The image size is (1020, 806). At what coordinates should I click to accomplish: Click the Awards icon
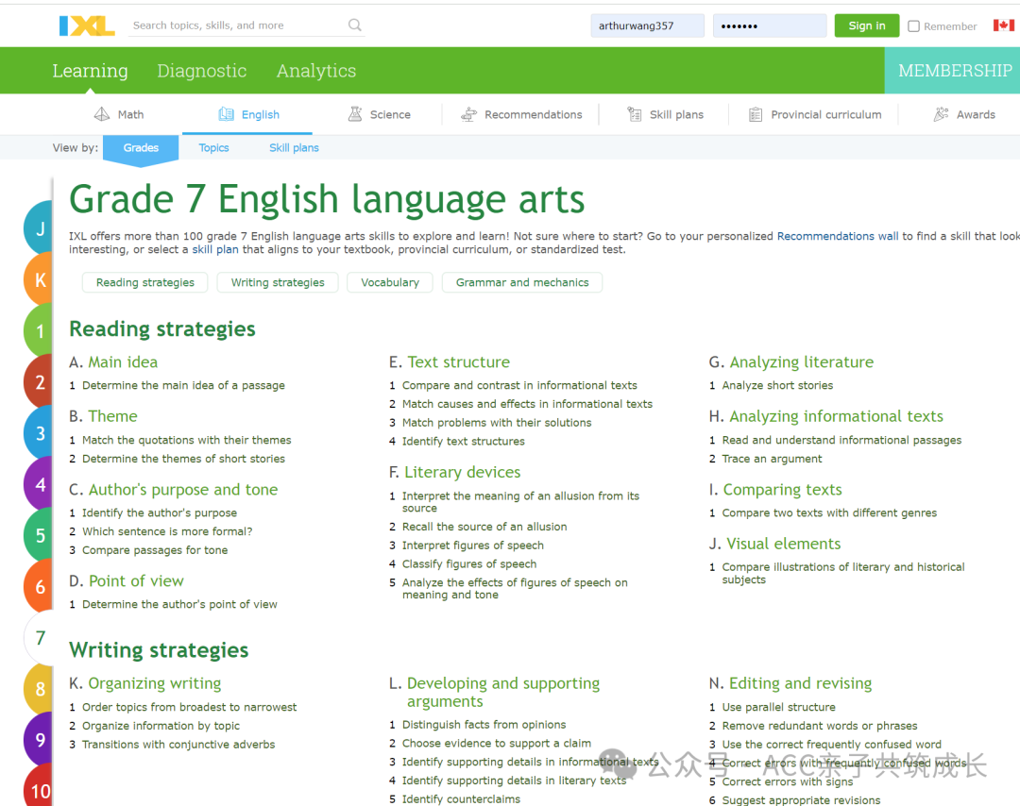(941, 114)
